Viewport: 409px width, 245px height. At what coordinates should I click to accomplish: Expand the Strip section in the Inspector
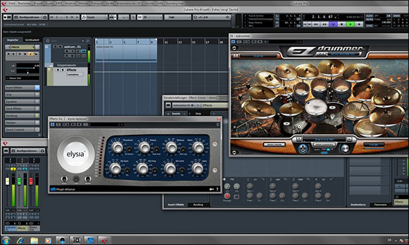22,95
